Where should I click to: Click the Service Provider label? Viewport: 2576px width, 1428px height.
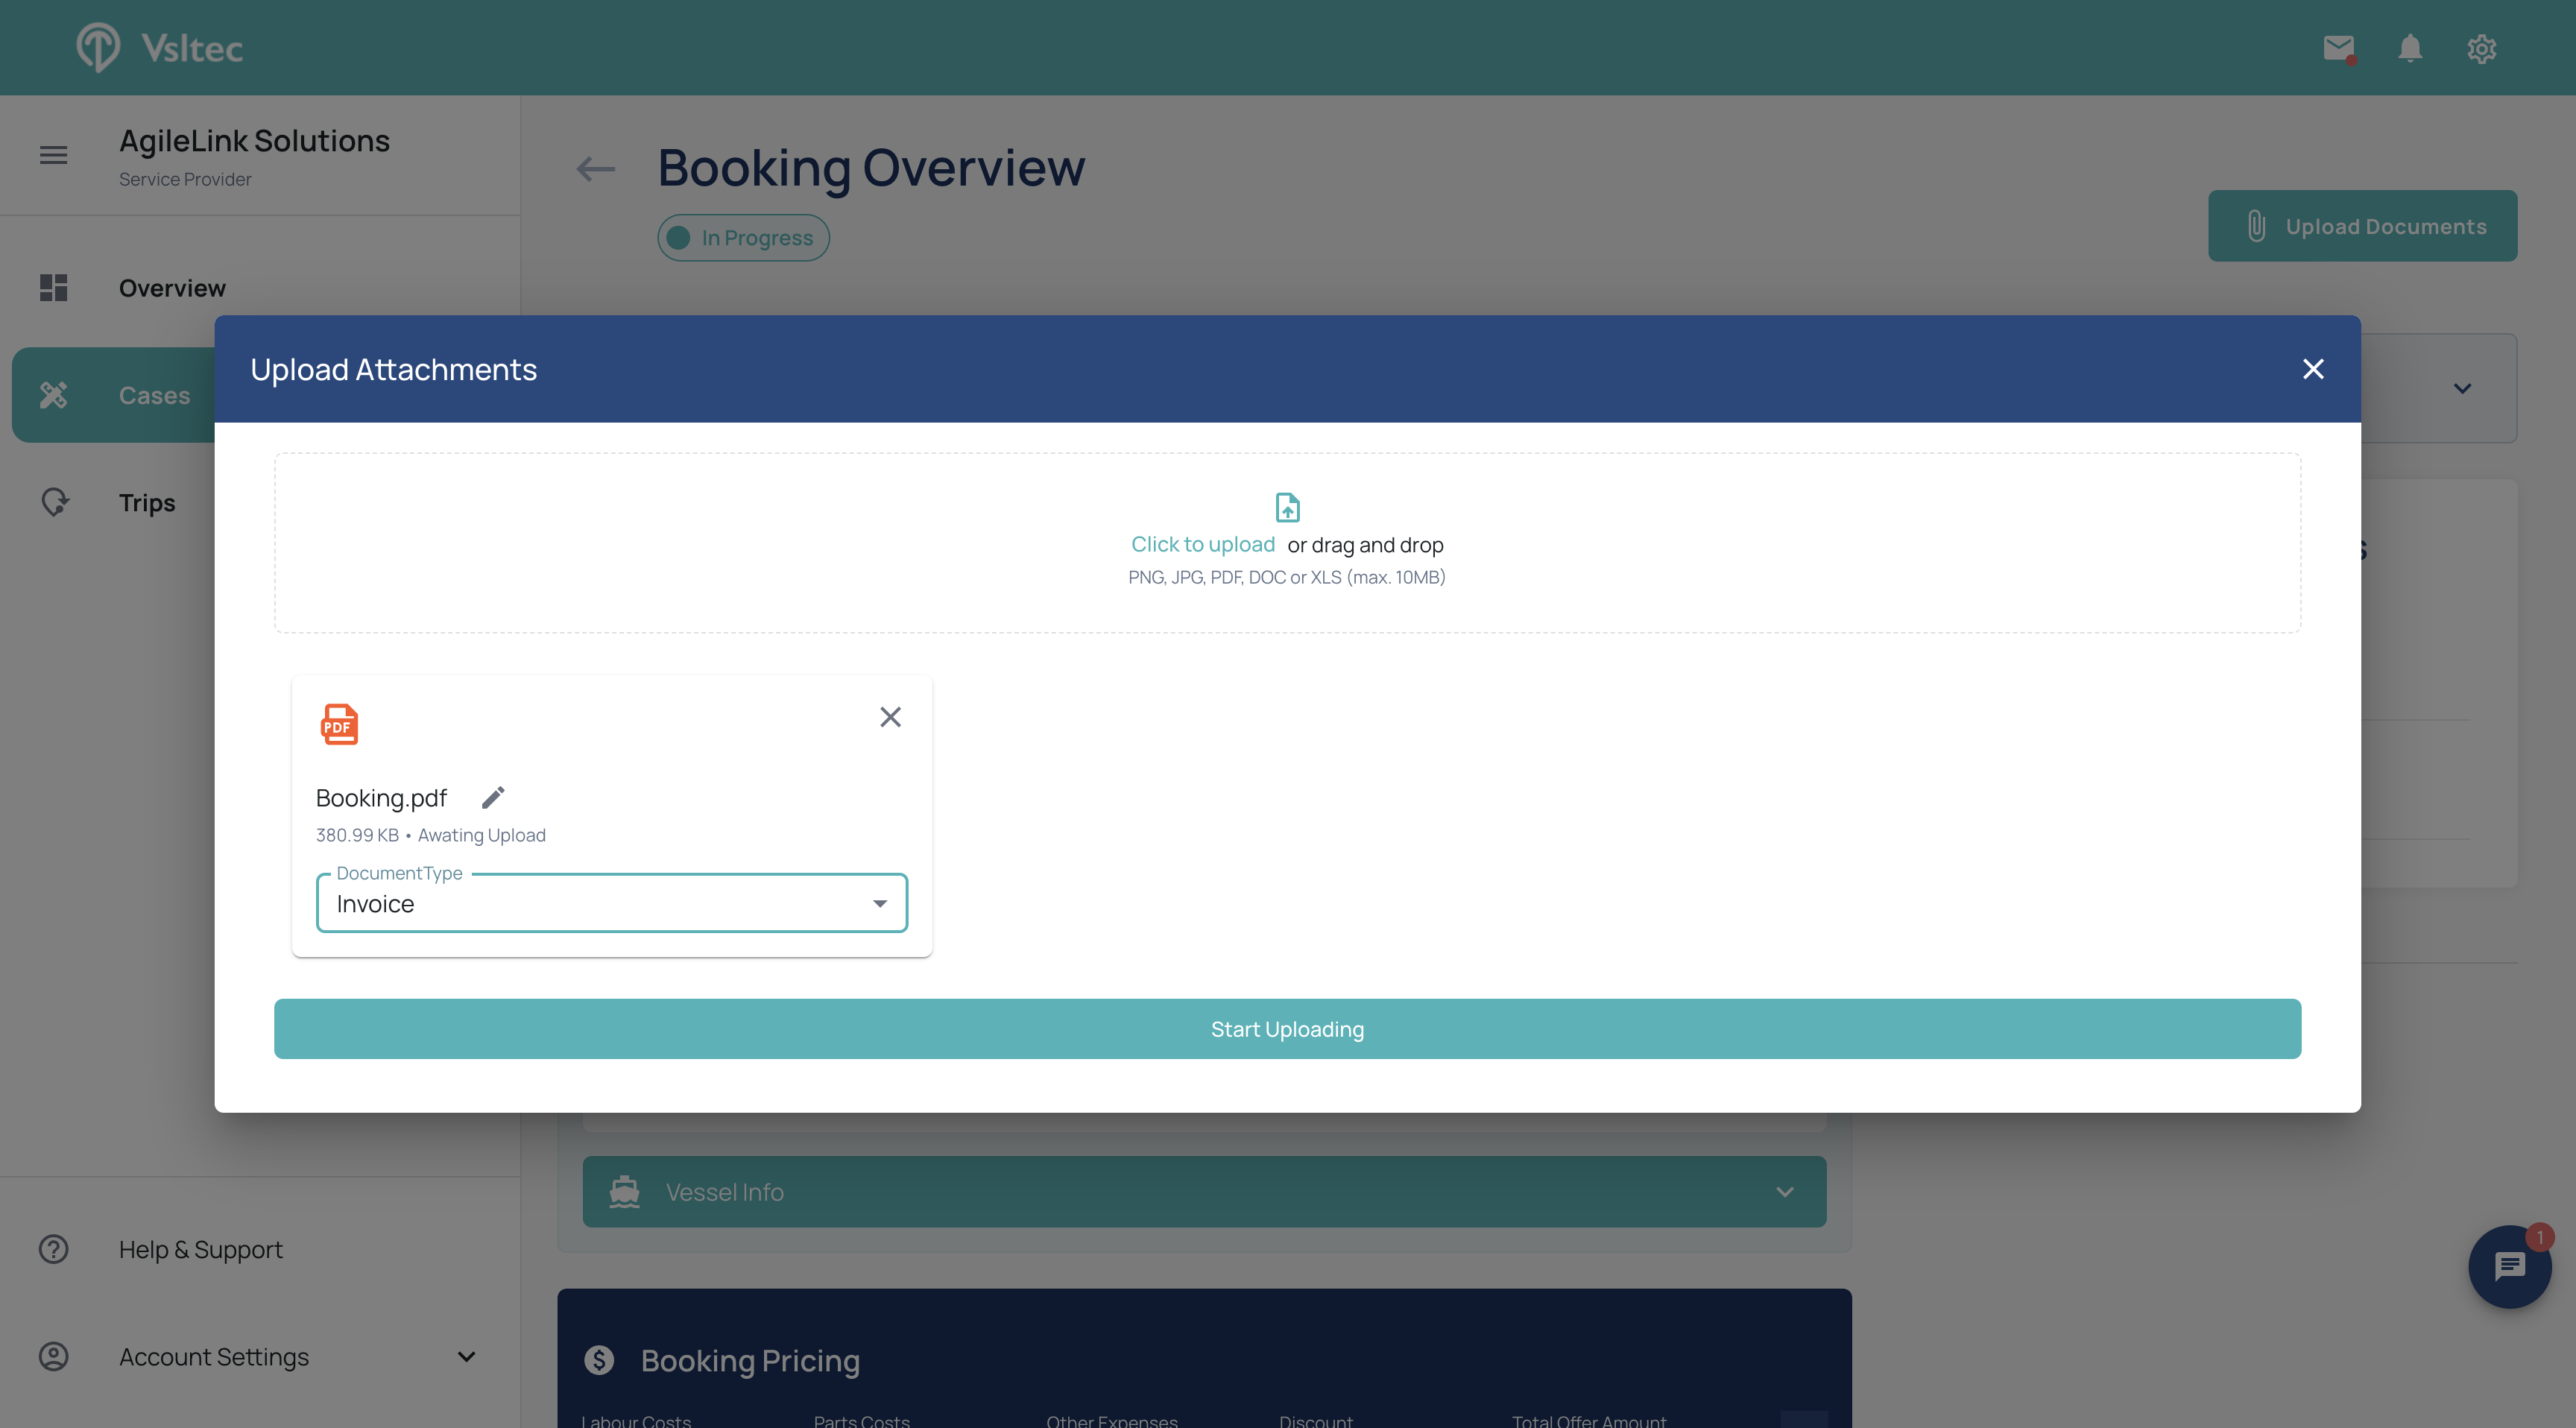185,179
